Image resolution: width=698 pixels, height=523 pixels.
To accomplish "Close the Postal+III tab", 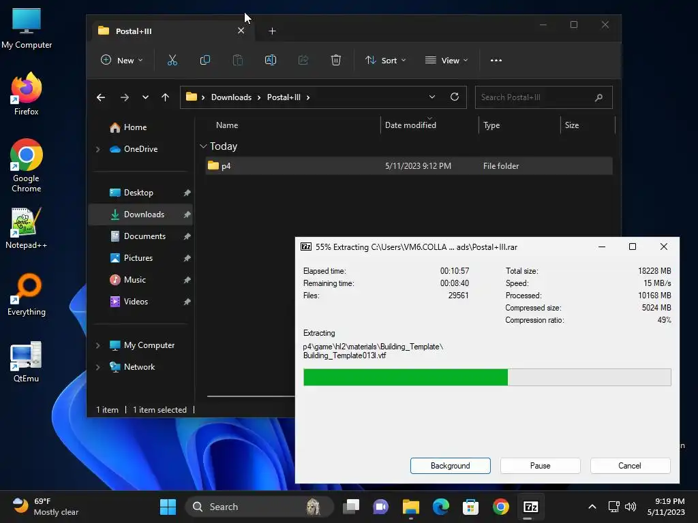I will [x=241, y=31].
